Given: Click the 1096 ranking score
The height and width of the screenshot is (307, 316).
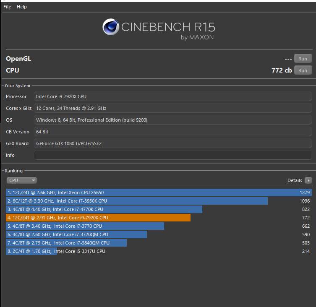Looking at the screenshot, I should [305, 201].
